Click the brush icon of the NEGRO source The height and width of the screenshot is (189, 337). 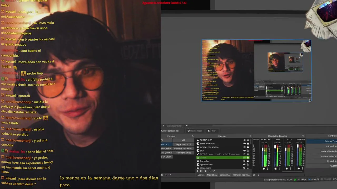point(198,154)
